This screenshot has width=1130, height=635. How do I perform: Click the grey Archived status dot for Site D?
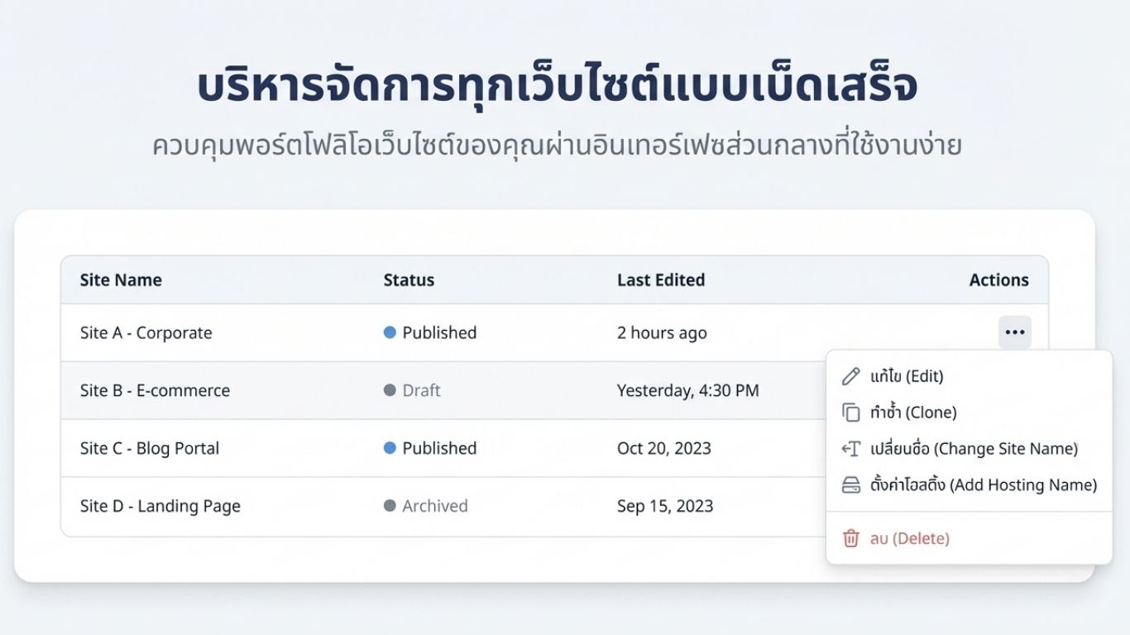point(390,506)
